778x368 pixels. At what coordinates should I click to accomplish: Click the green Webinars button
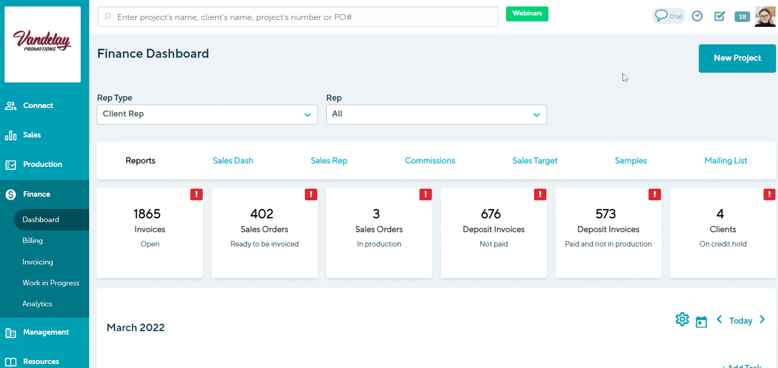click(527, 14)
